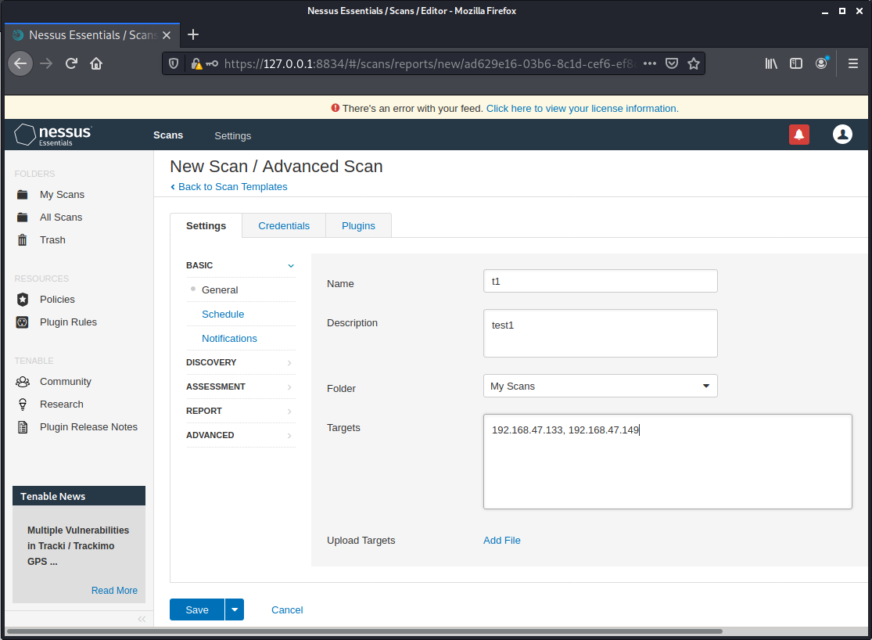Open Plugin Rules resource
The image size is (872, 640).
click(x=68, y=322)
